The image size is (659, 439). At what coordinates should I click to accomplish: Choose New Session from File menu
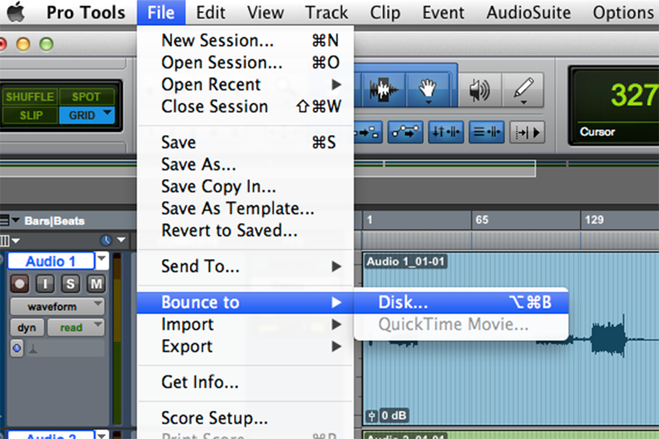[245, 40]
